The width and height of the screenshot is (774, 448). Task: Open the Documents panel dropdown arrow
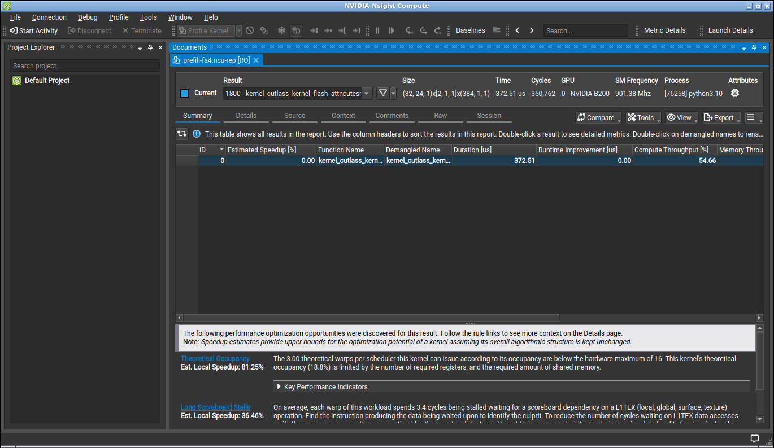(x=744, y=48)
